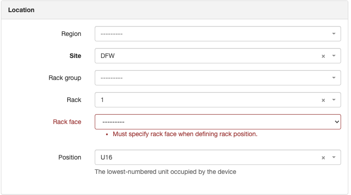Click the Region label
Viewport: 351px width, 195px height.
coord(71,34)
